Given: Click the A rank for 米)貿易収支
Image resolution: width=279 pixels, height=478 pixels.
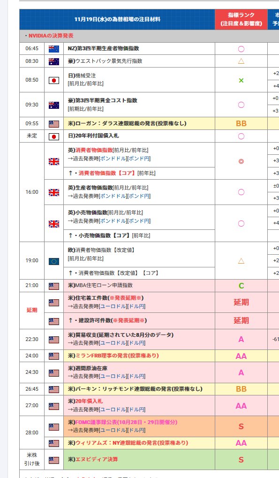Looking at the screenshot, I should click(241, 339).
